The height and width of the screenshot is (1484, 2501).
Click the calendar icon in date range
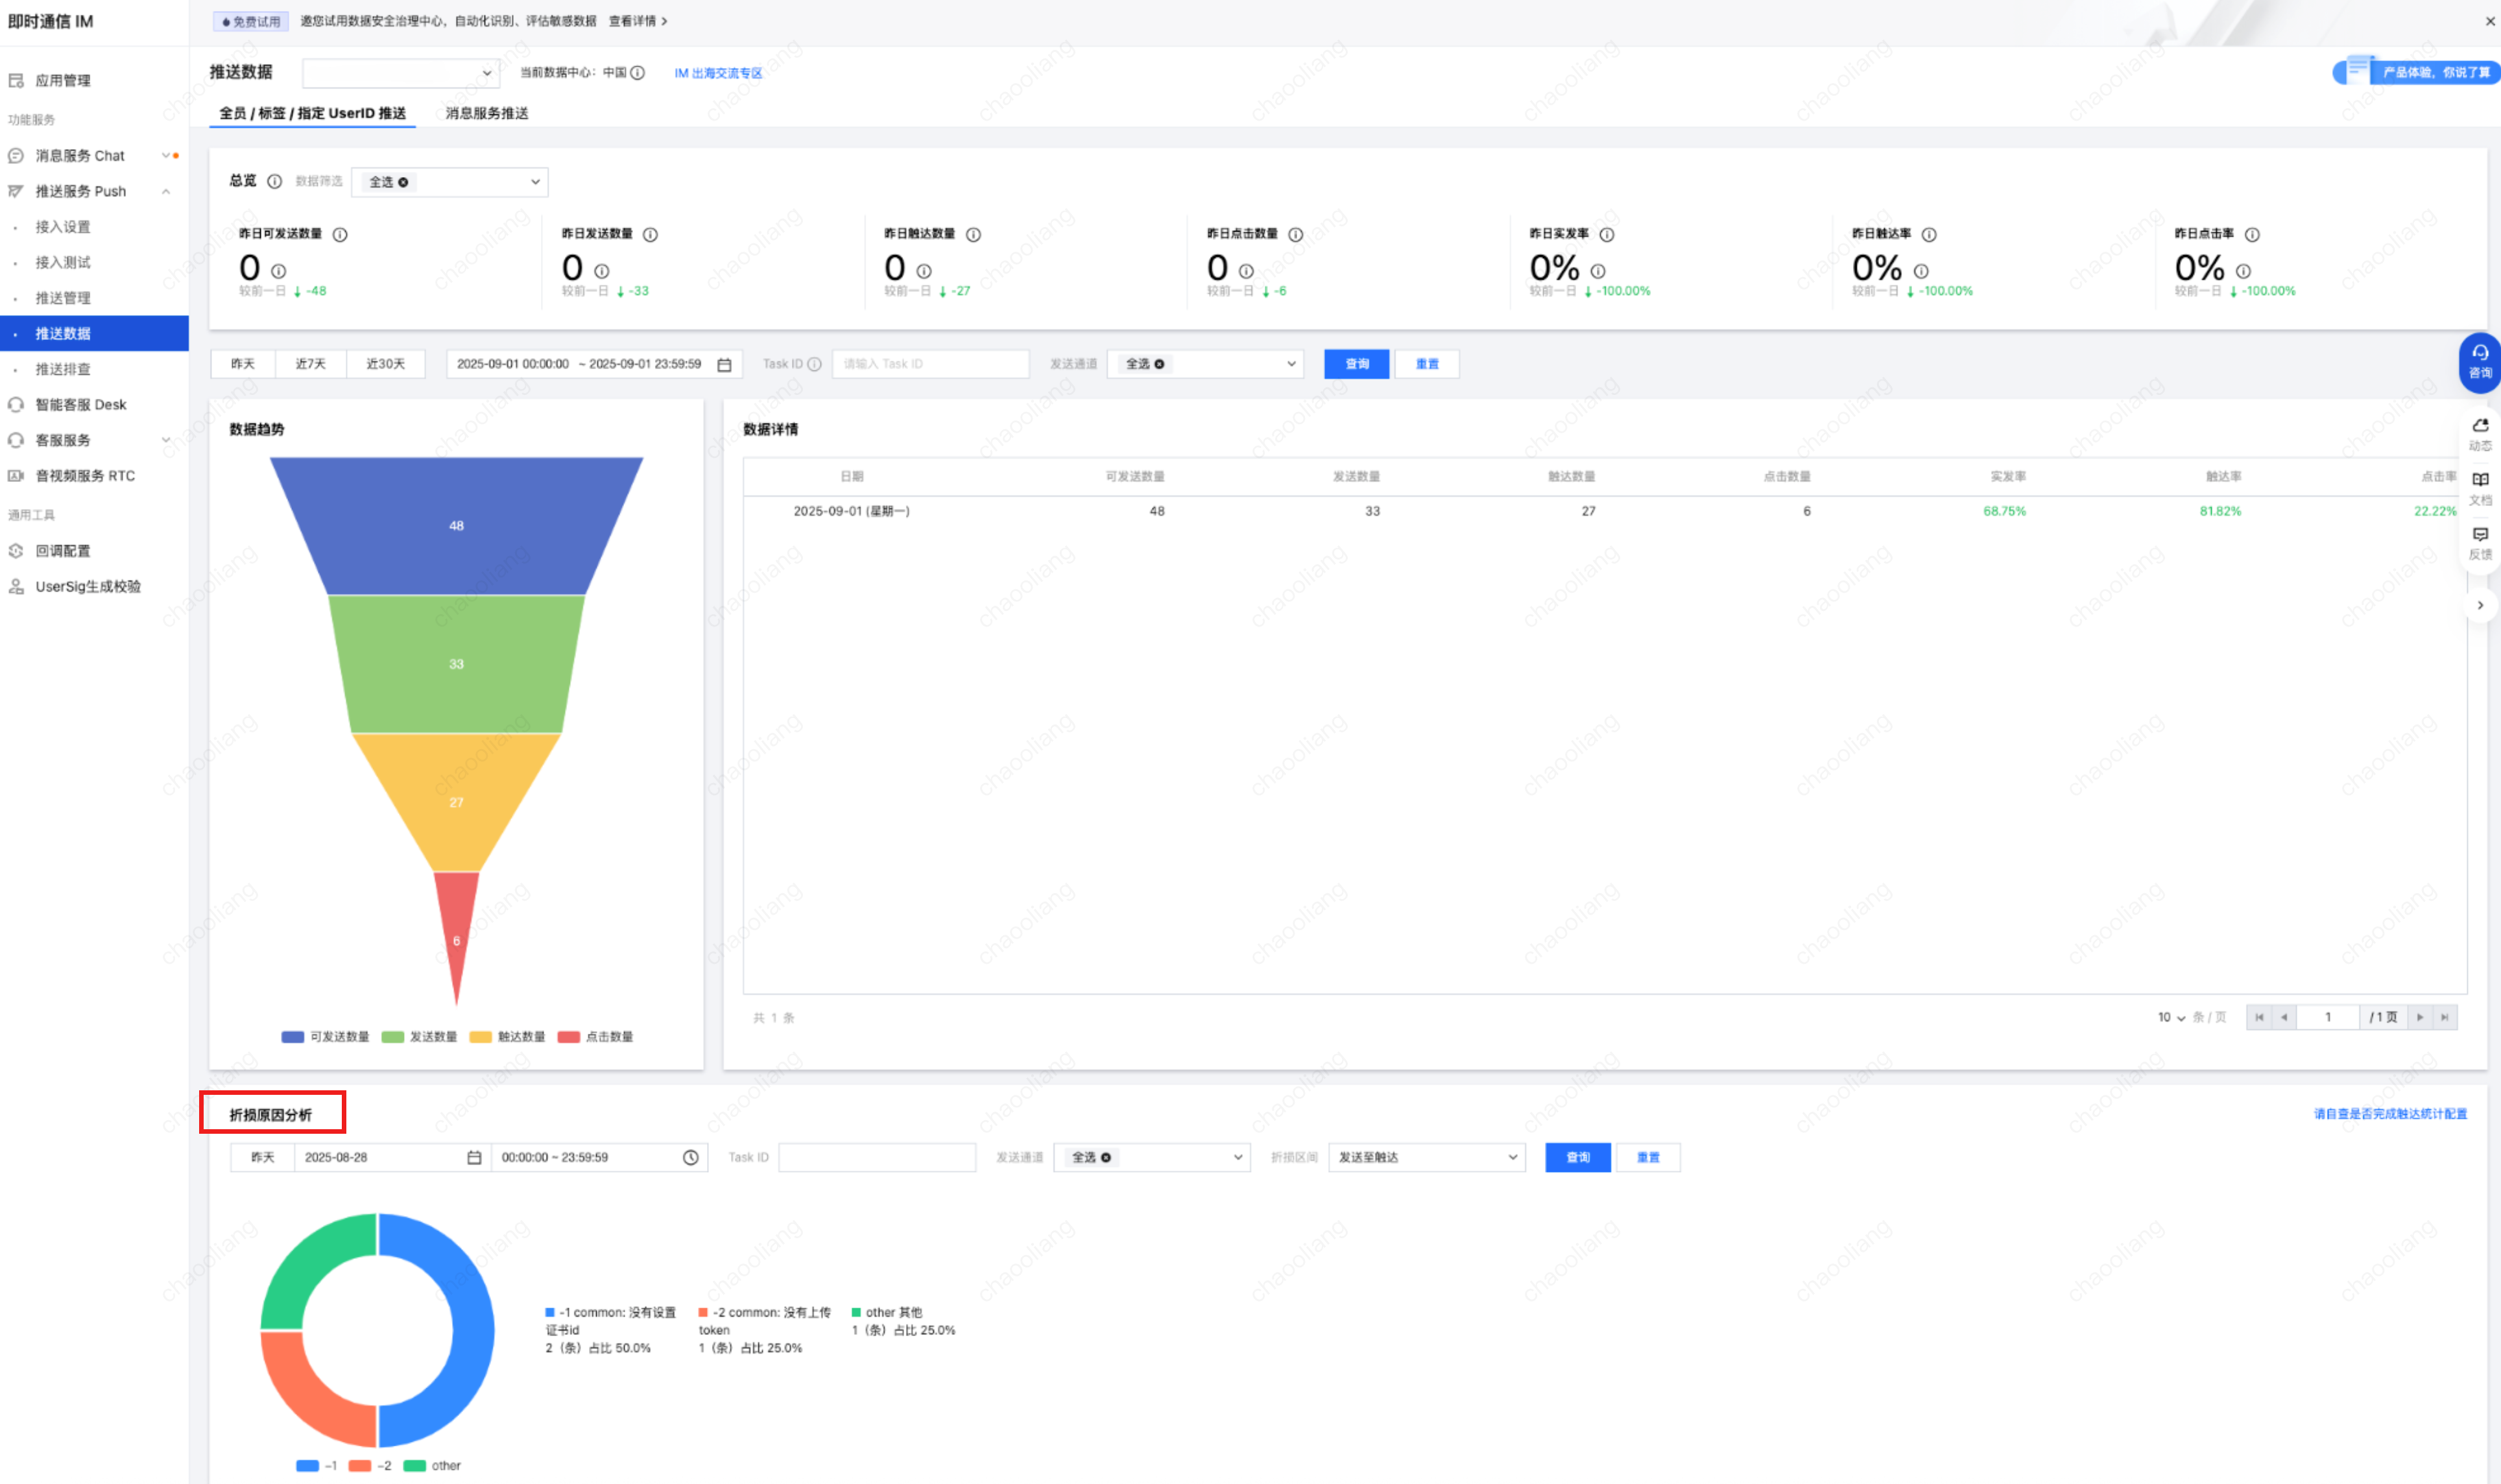pos(724,365)
